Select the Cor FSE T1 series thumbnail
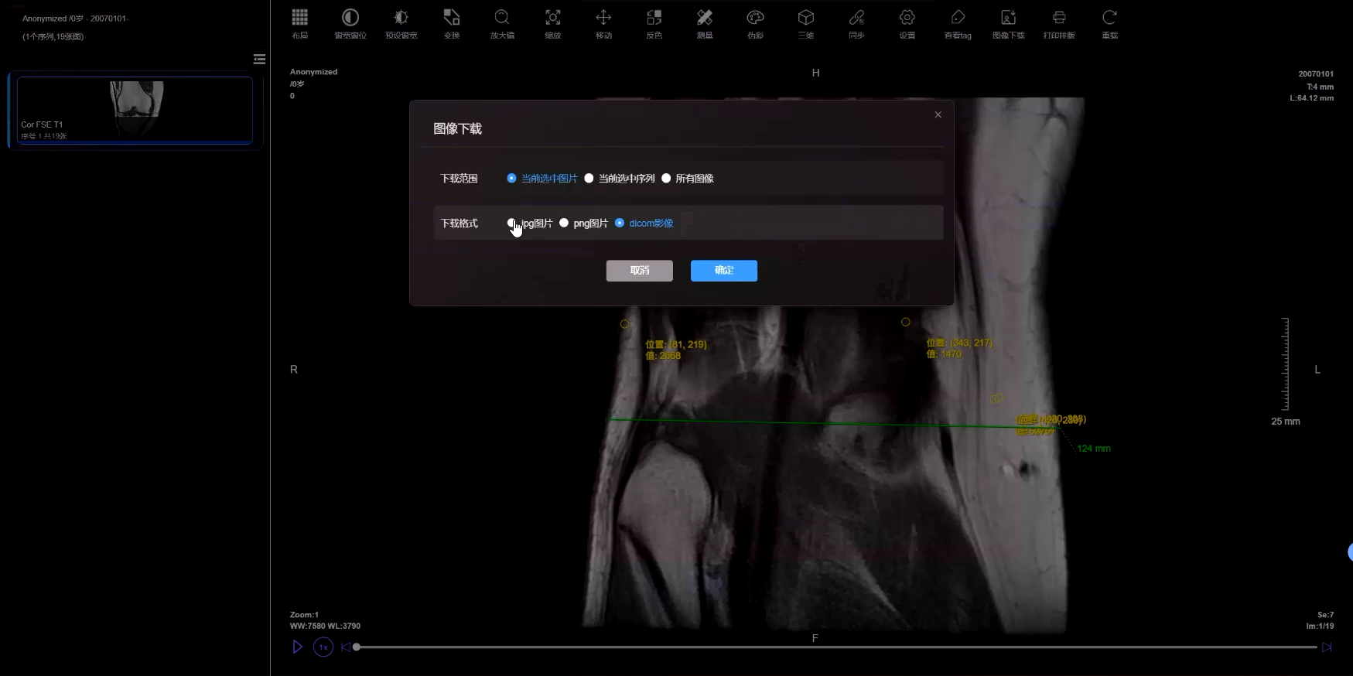 click(135, 109)
